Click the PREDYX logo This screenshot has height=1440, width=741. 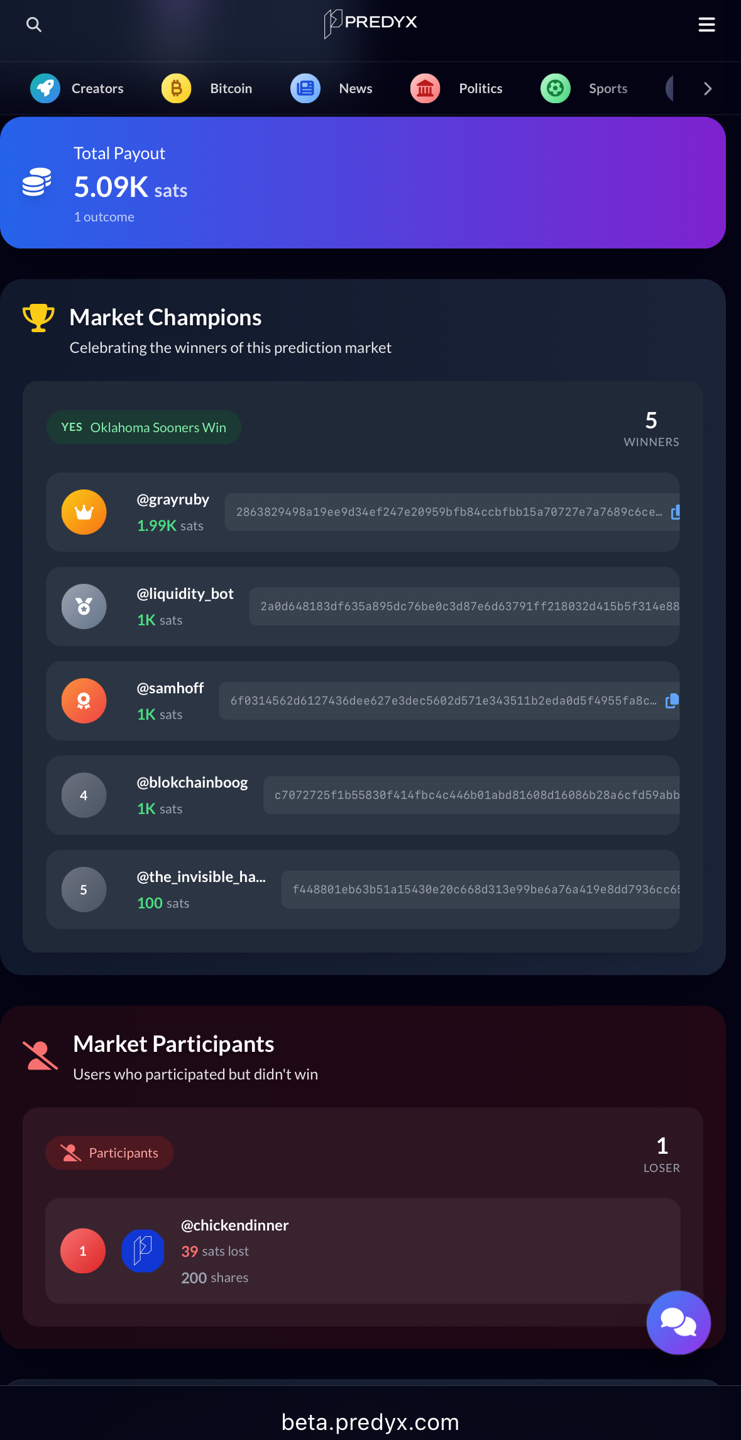click(370, 23)
